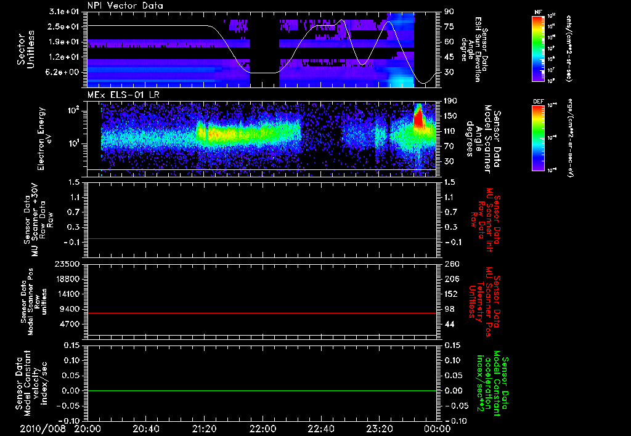Click the 110 scanner angle tick label
Viewport: 631px width, 436px height.
(x=450, y=131)
